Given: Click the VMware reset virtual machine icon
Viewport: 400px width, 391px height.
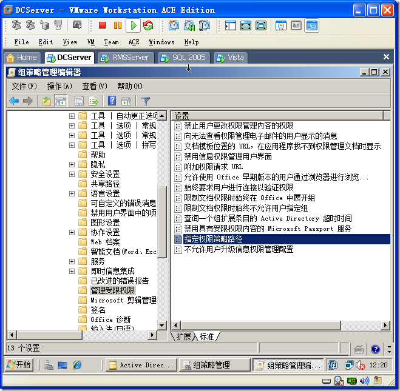Looking at the screenshot, I should 148,25.
